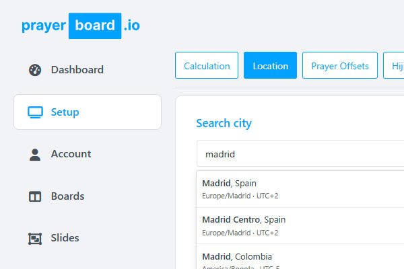Choose Madrid, Colombia suggestion
The height and width of the screenshot is (269, 404).
click(300, 257)
